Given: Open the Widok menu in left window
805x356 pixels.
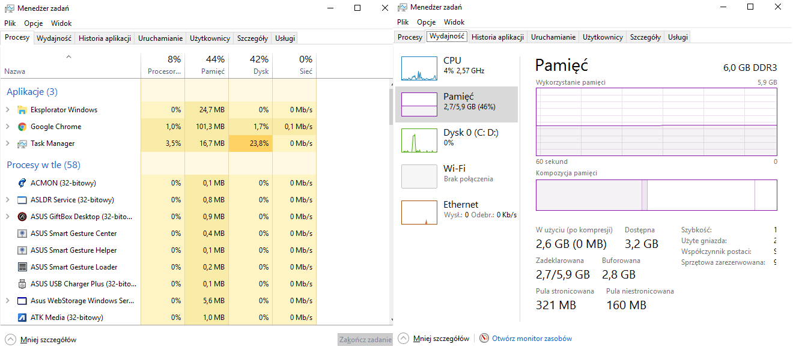Looking at the screenshot, I should [x=61, y=23].
